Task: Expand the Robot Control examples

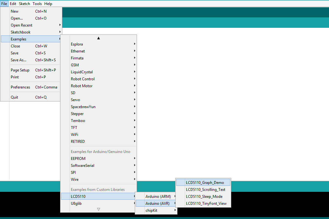Action: pos(99,79)
